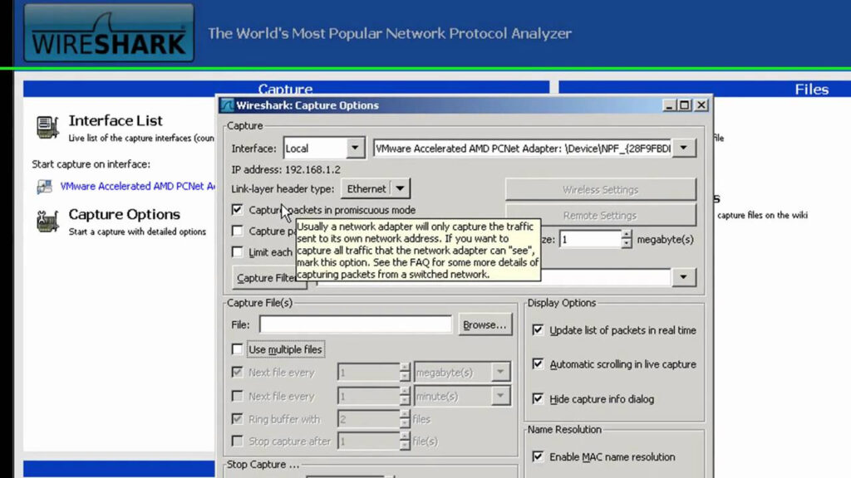851x478 pixels.
Task: Click the Stop capture after files value field
Action: point(368,441)
